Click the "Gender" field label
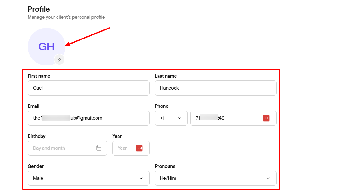 click(x=36, y=166)
